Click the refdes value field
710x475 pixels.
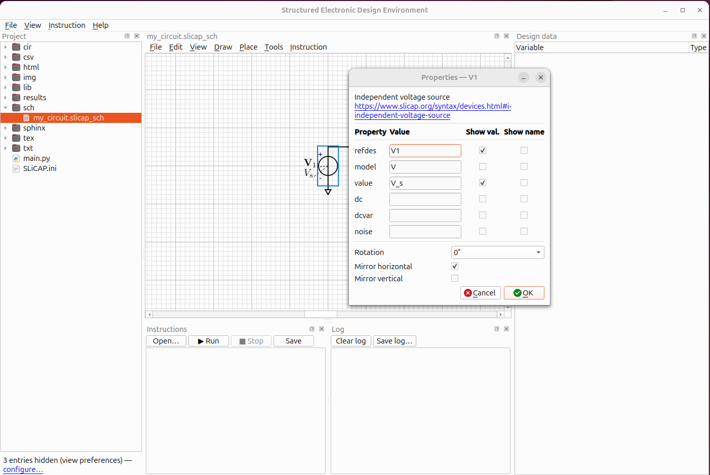point(425,150)
